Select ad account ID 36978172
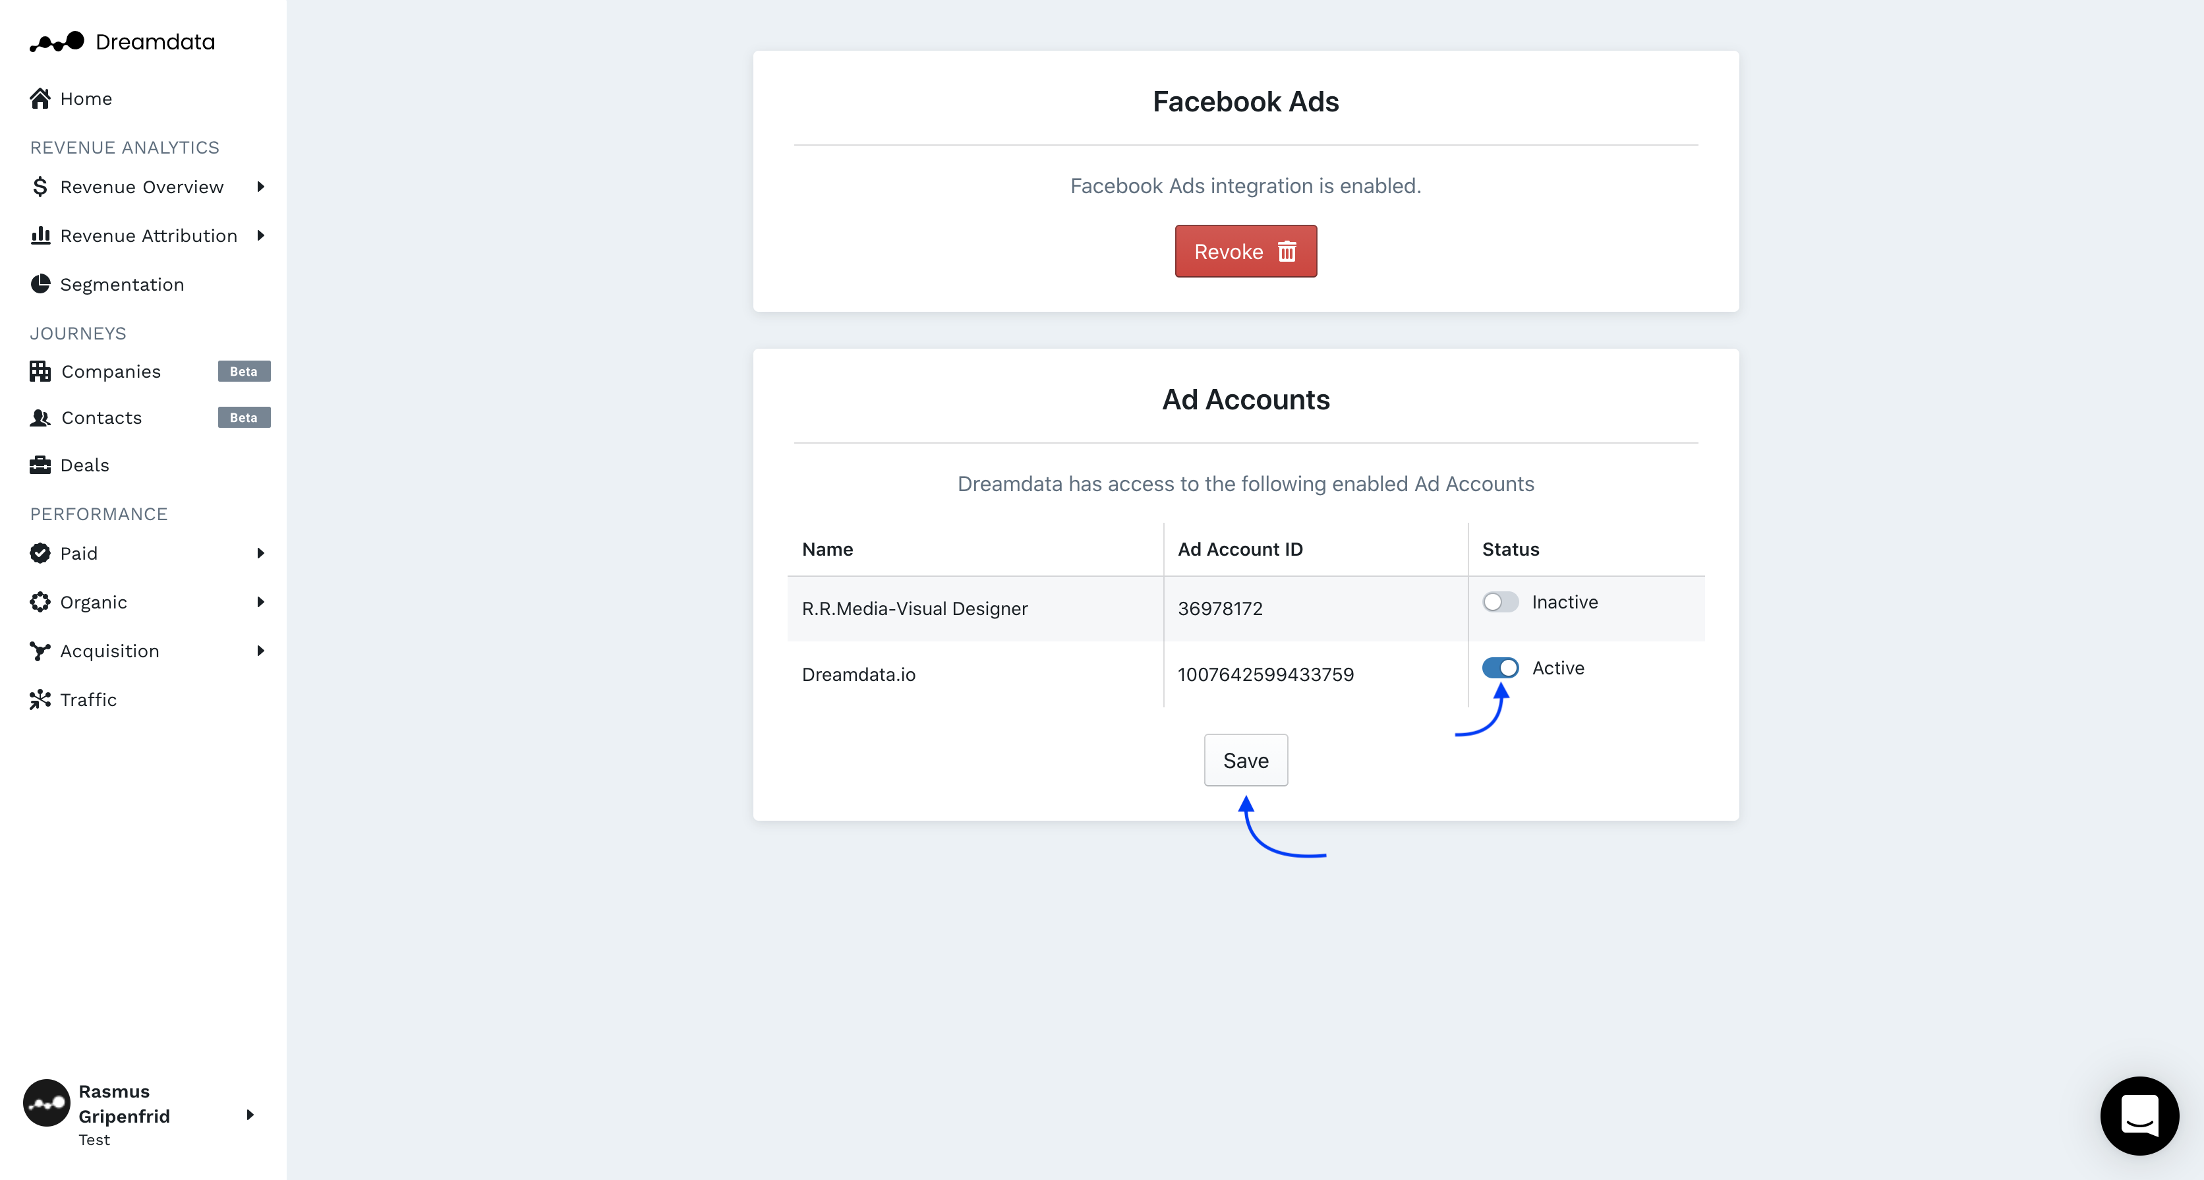This screenshot has height=1180, width=2204. tap(1220, 608)
